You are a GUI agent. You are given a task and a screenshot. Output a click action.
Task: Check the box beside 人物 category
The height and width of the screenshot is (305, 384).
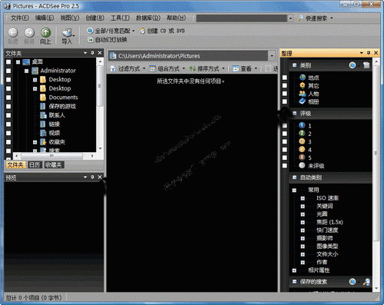[285, 94]
